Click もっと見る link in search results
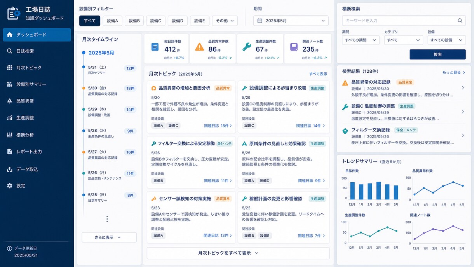 click(x=454, y=72)
